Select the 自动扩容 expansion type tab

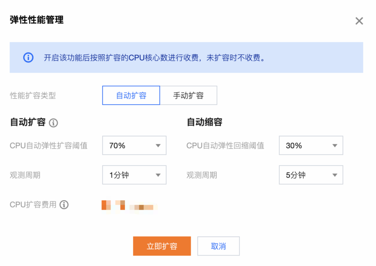tap(131, 96)
